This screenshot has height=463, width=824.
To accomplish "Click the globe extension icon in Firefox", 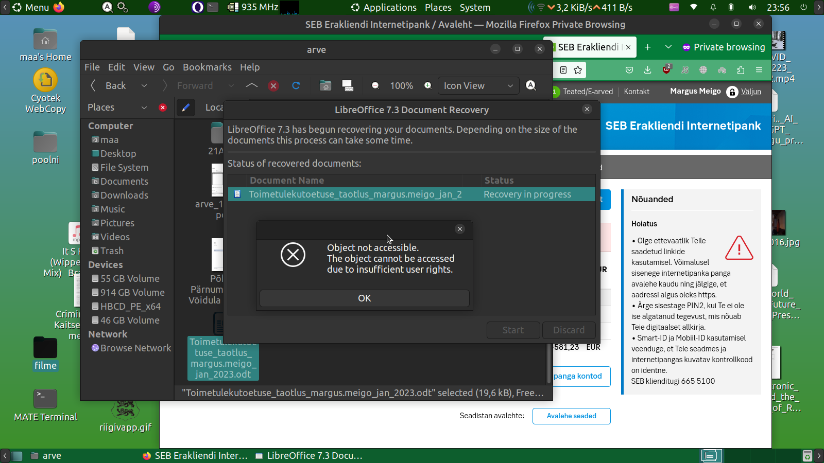I will (x=703, y=70).
